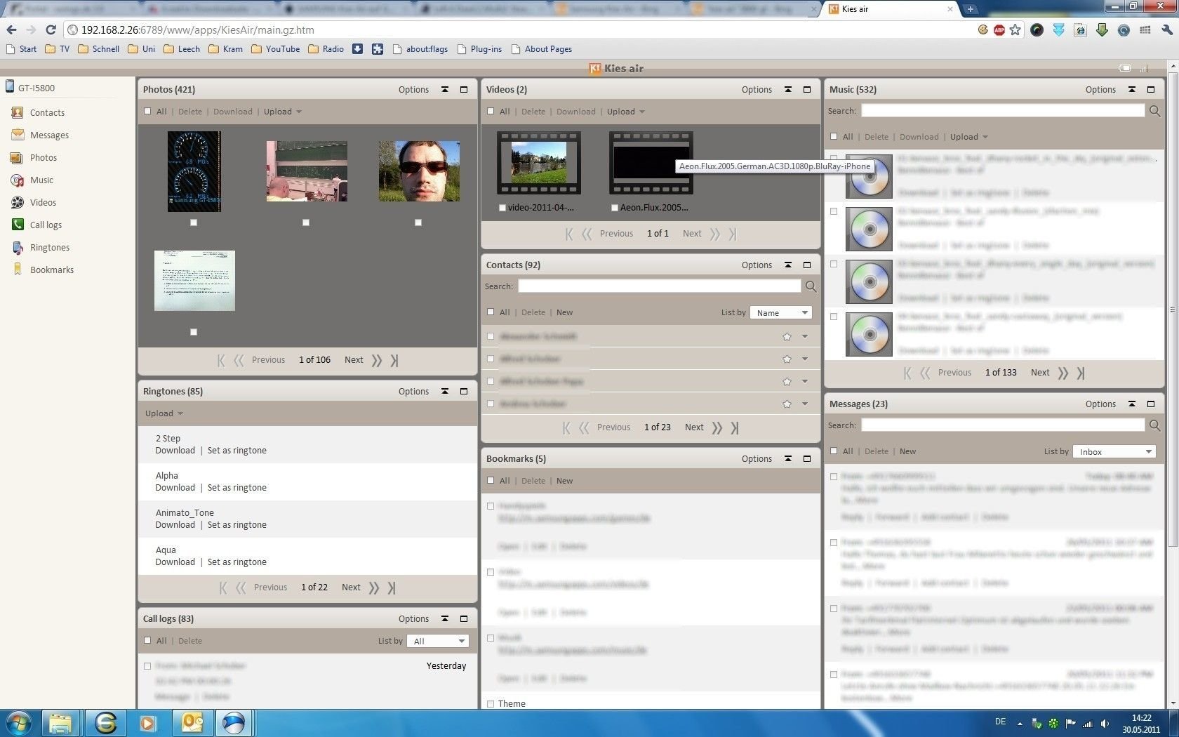Collapse the Videos panel with its minimize icon

788,89
